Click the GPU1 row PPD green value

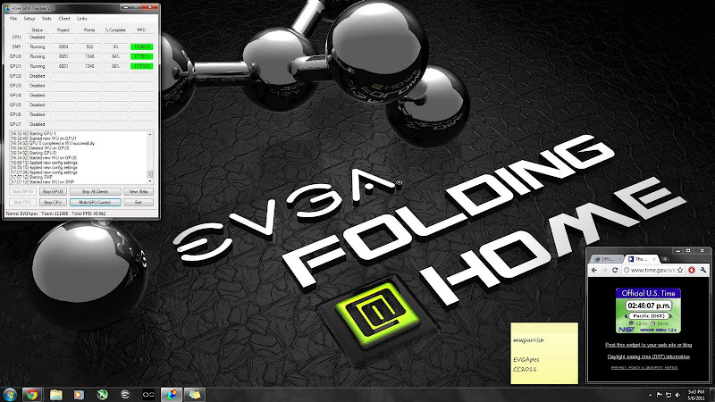point(141,66)
